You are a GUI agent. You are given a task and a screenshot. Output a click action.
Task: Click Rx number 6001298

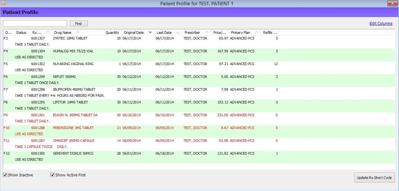[x=38, y=90]
